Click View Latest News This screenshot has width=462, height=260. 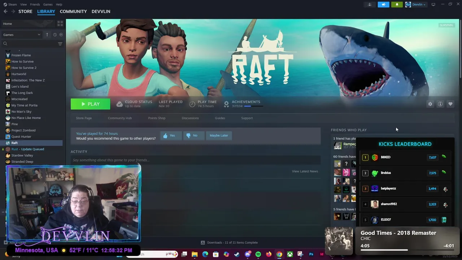(305, 171)
